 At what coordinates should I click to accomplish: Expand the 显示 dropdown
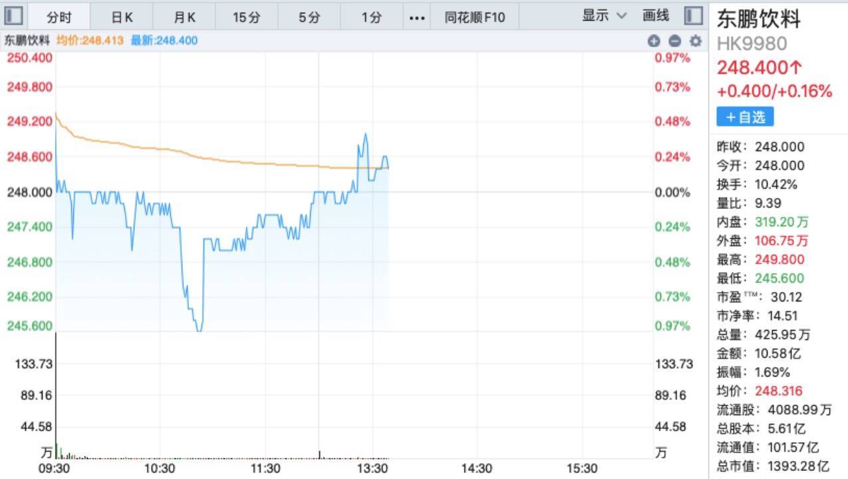tap(604, 16)
